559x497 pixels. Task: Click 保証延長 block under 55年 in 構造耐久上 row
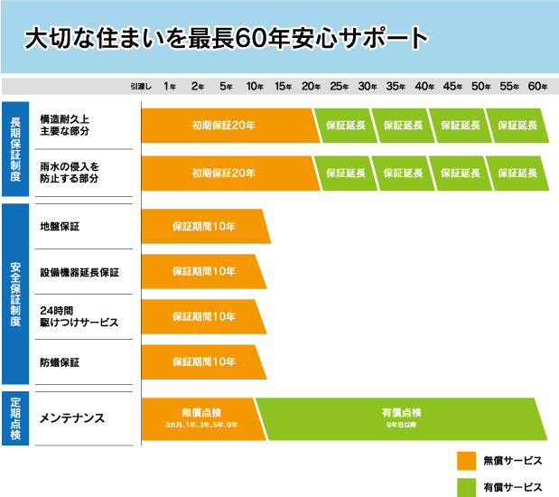click(x=517, y=126)
